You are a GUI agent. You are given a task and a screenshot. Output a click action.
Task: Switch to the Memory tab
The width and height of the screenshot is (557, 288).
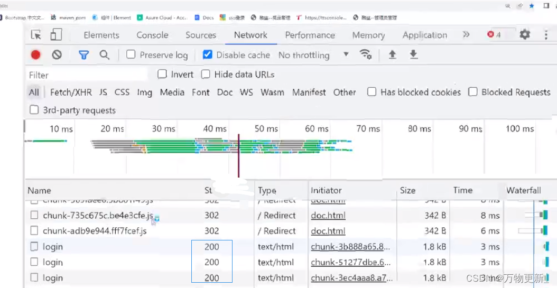coord(368,35)
